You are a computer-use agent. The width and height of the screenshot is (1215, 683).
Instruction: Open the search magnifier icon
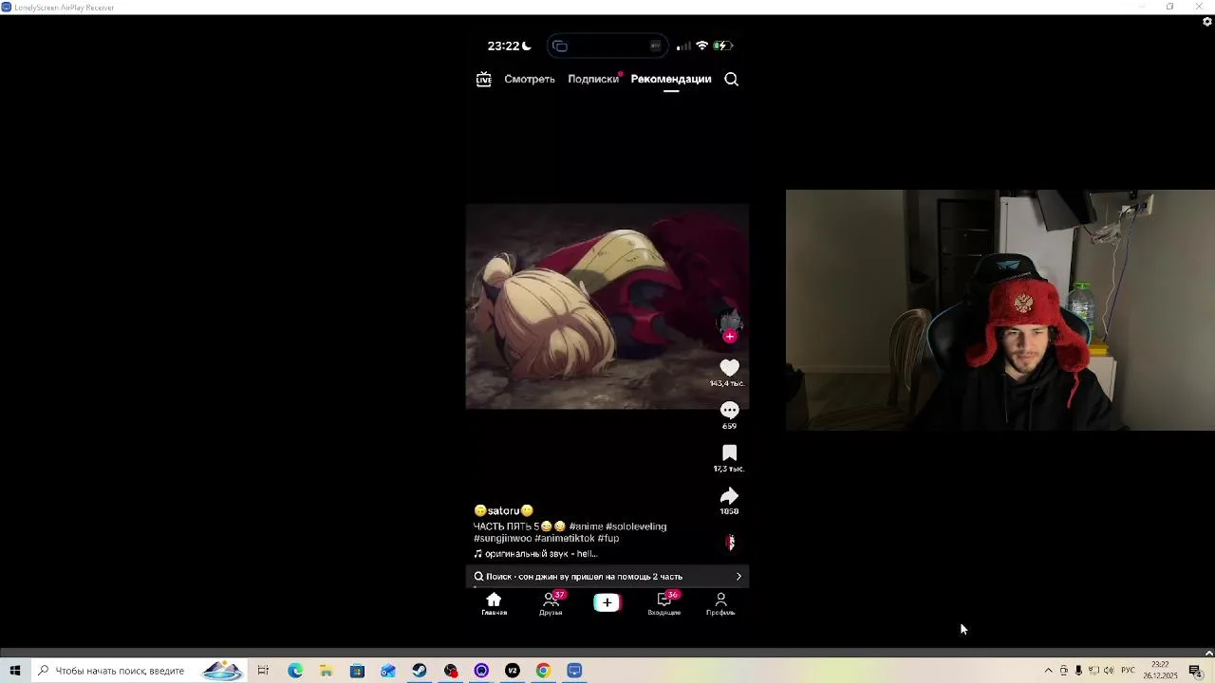(732, 79)
